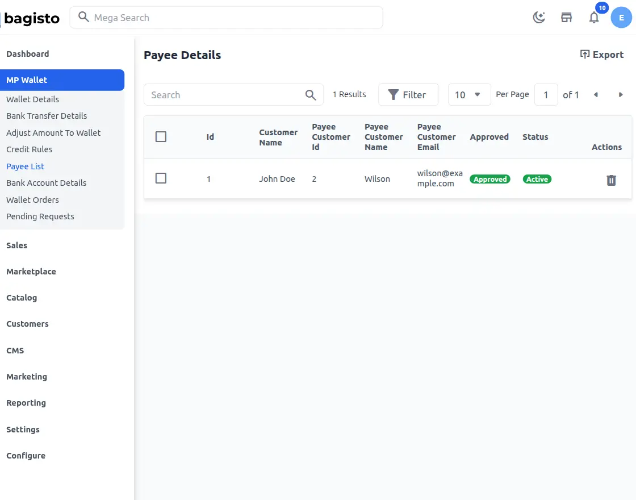
Task: Check the select-all header checkbox
Action: [161, 137]
